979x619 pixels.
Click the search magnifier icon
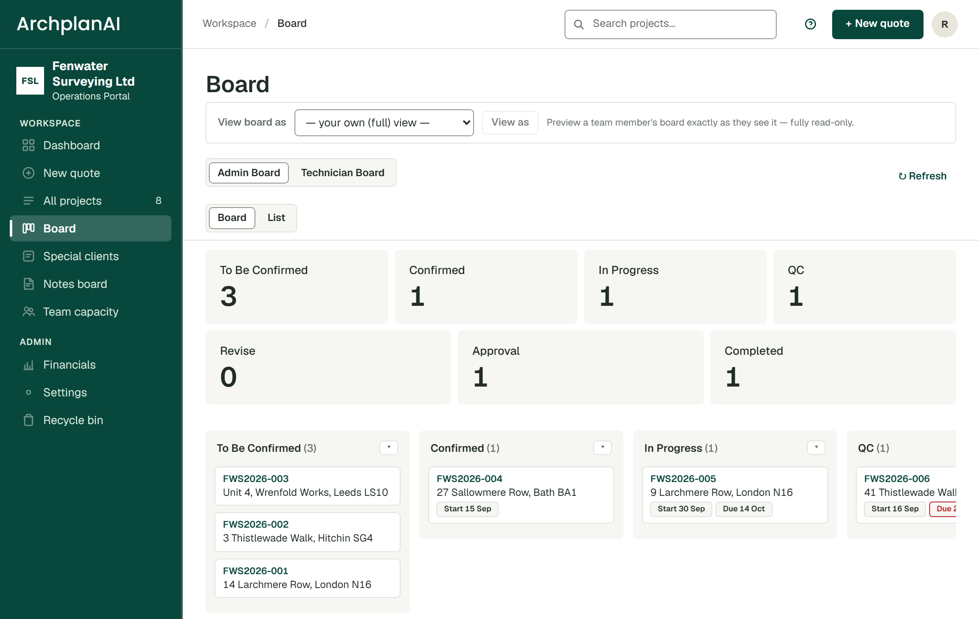(578, 24)
